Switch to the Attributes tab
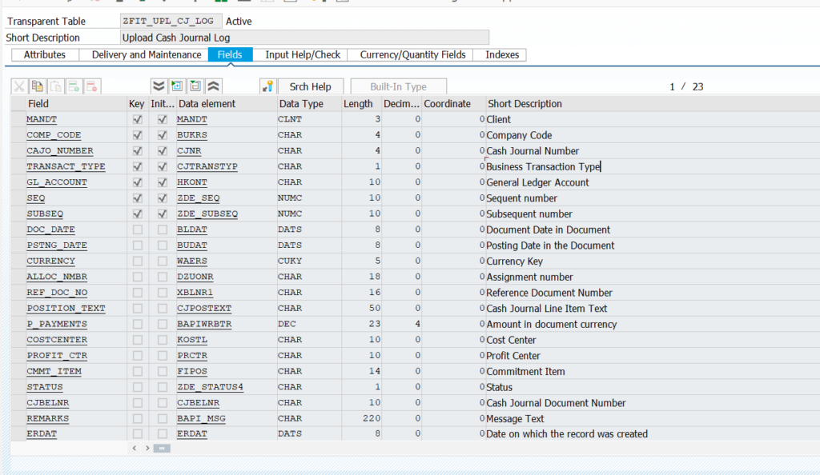 [45, 54]
